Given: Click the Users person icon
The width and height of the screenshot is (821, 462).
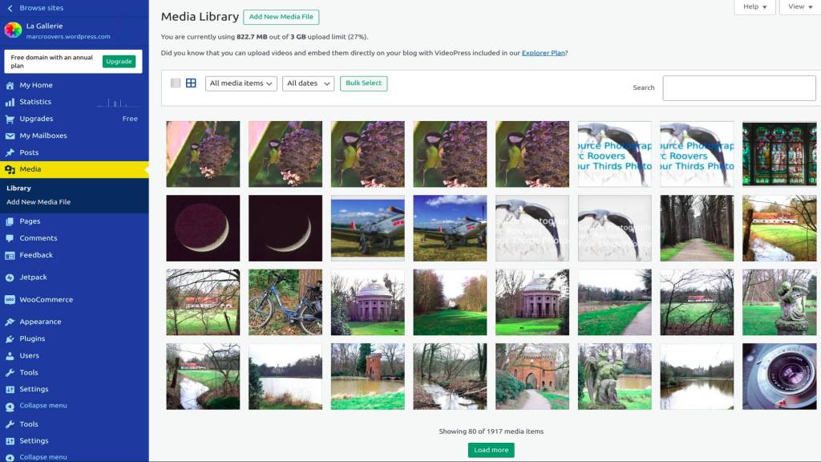Looking at the screenshot, I should click(x=10, y=355).
